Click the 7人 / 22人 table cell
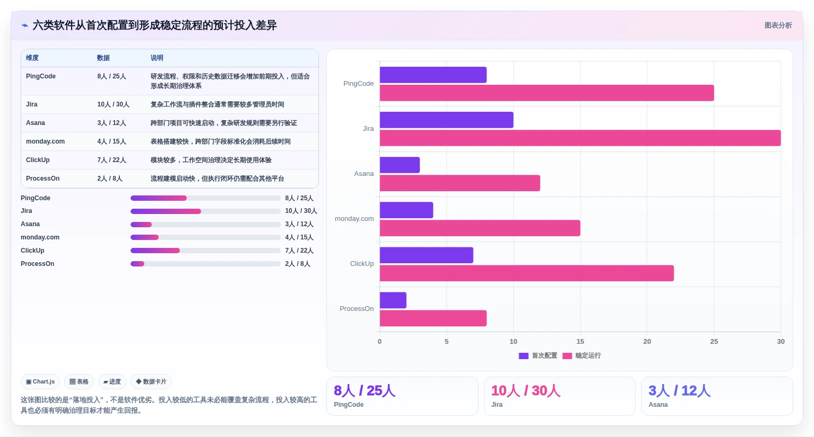Screen dimensions: 814x437 (112, 160)
